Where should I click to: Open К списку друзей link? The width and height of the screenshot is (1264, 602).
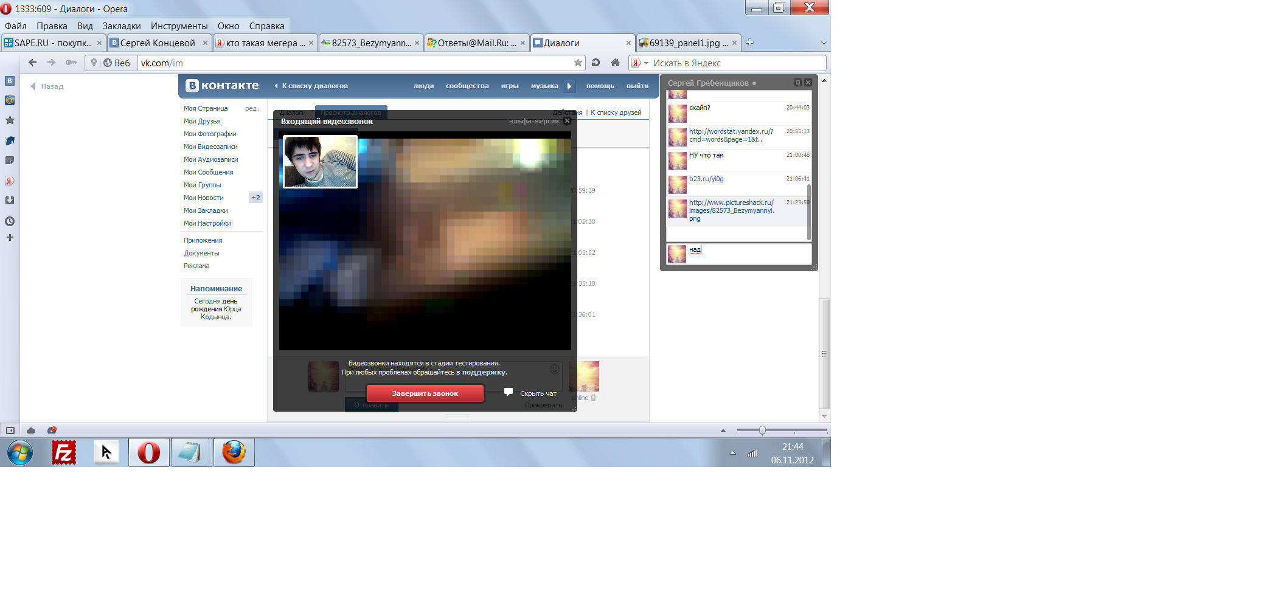click(x=616, y=112)
